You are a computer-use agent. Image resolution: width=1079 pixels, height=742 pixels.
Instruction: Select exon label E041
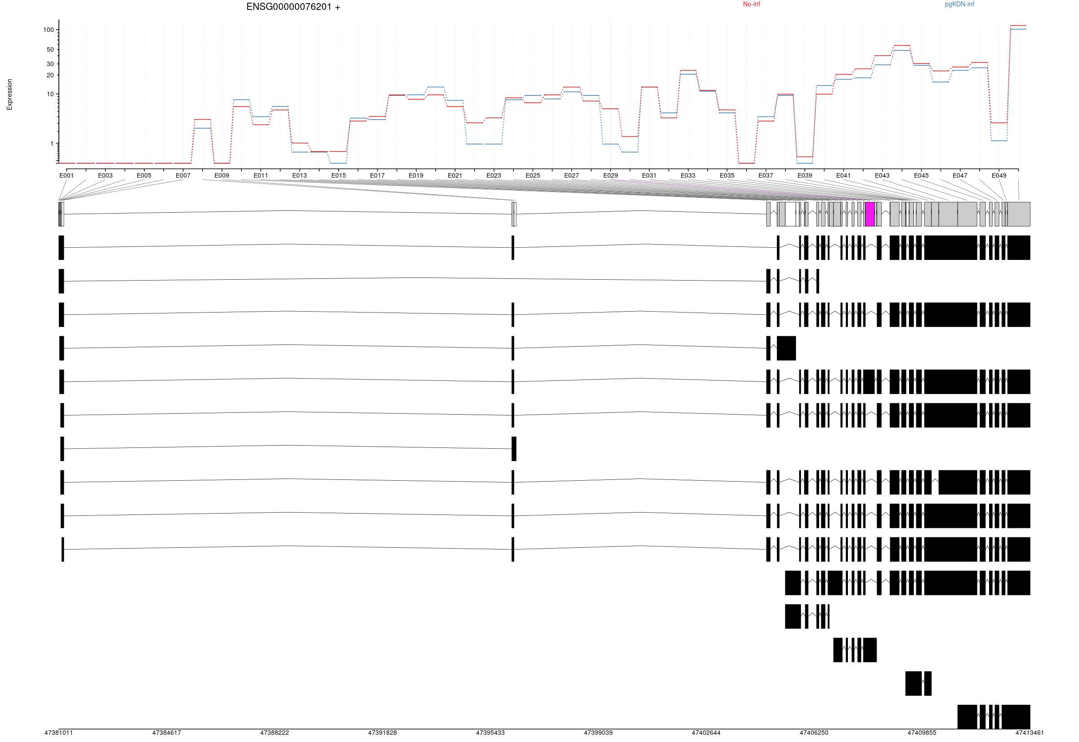pyautogui.click(x=843, y=175)
